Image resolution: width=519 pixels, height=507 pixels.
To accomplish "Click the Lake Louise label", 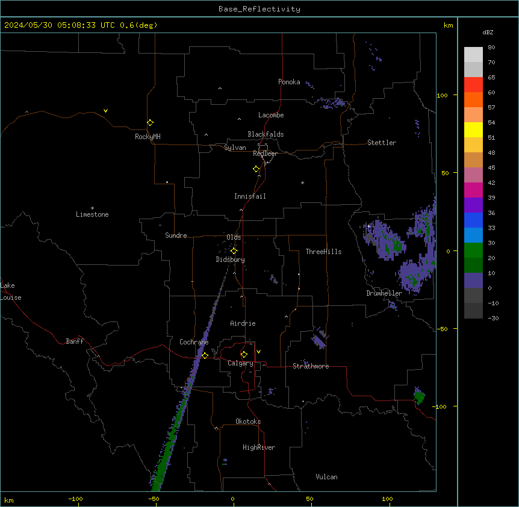I will click(11, 291).
